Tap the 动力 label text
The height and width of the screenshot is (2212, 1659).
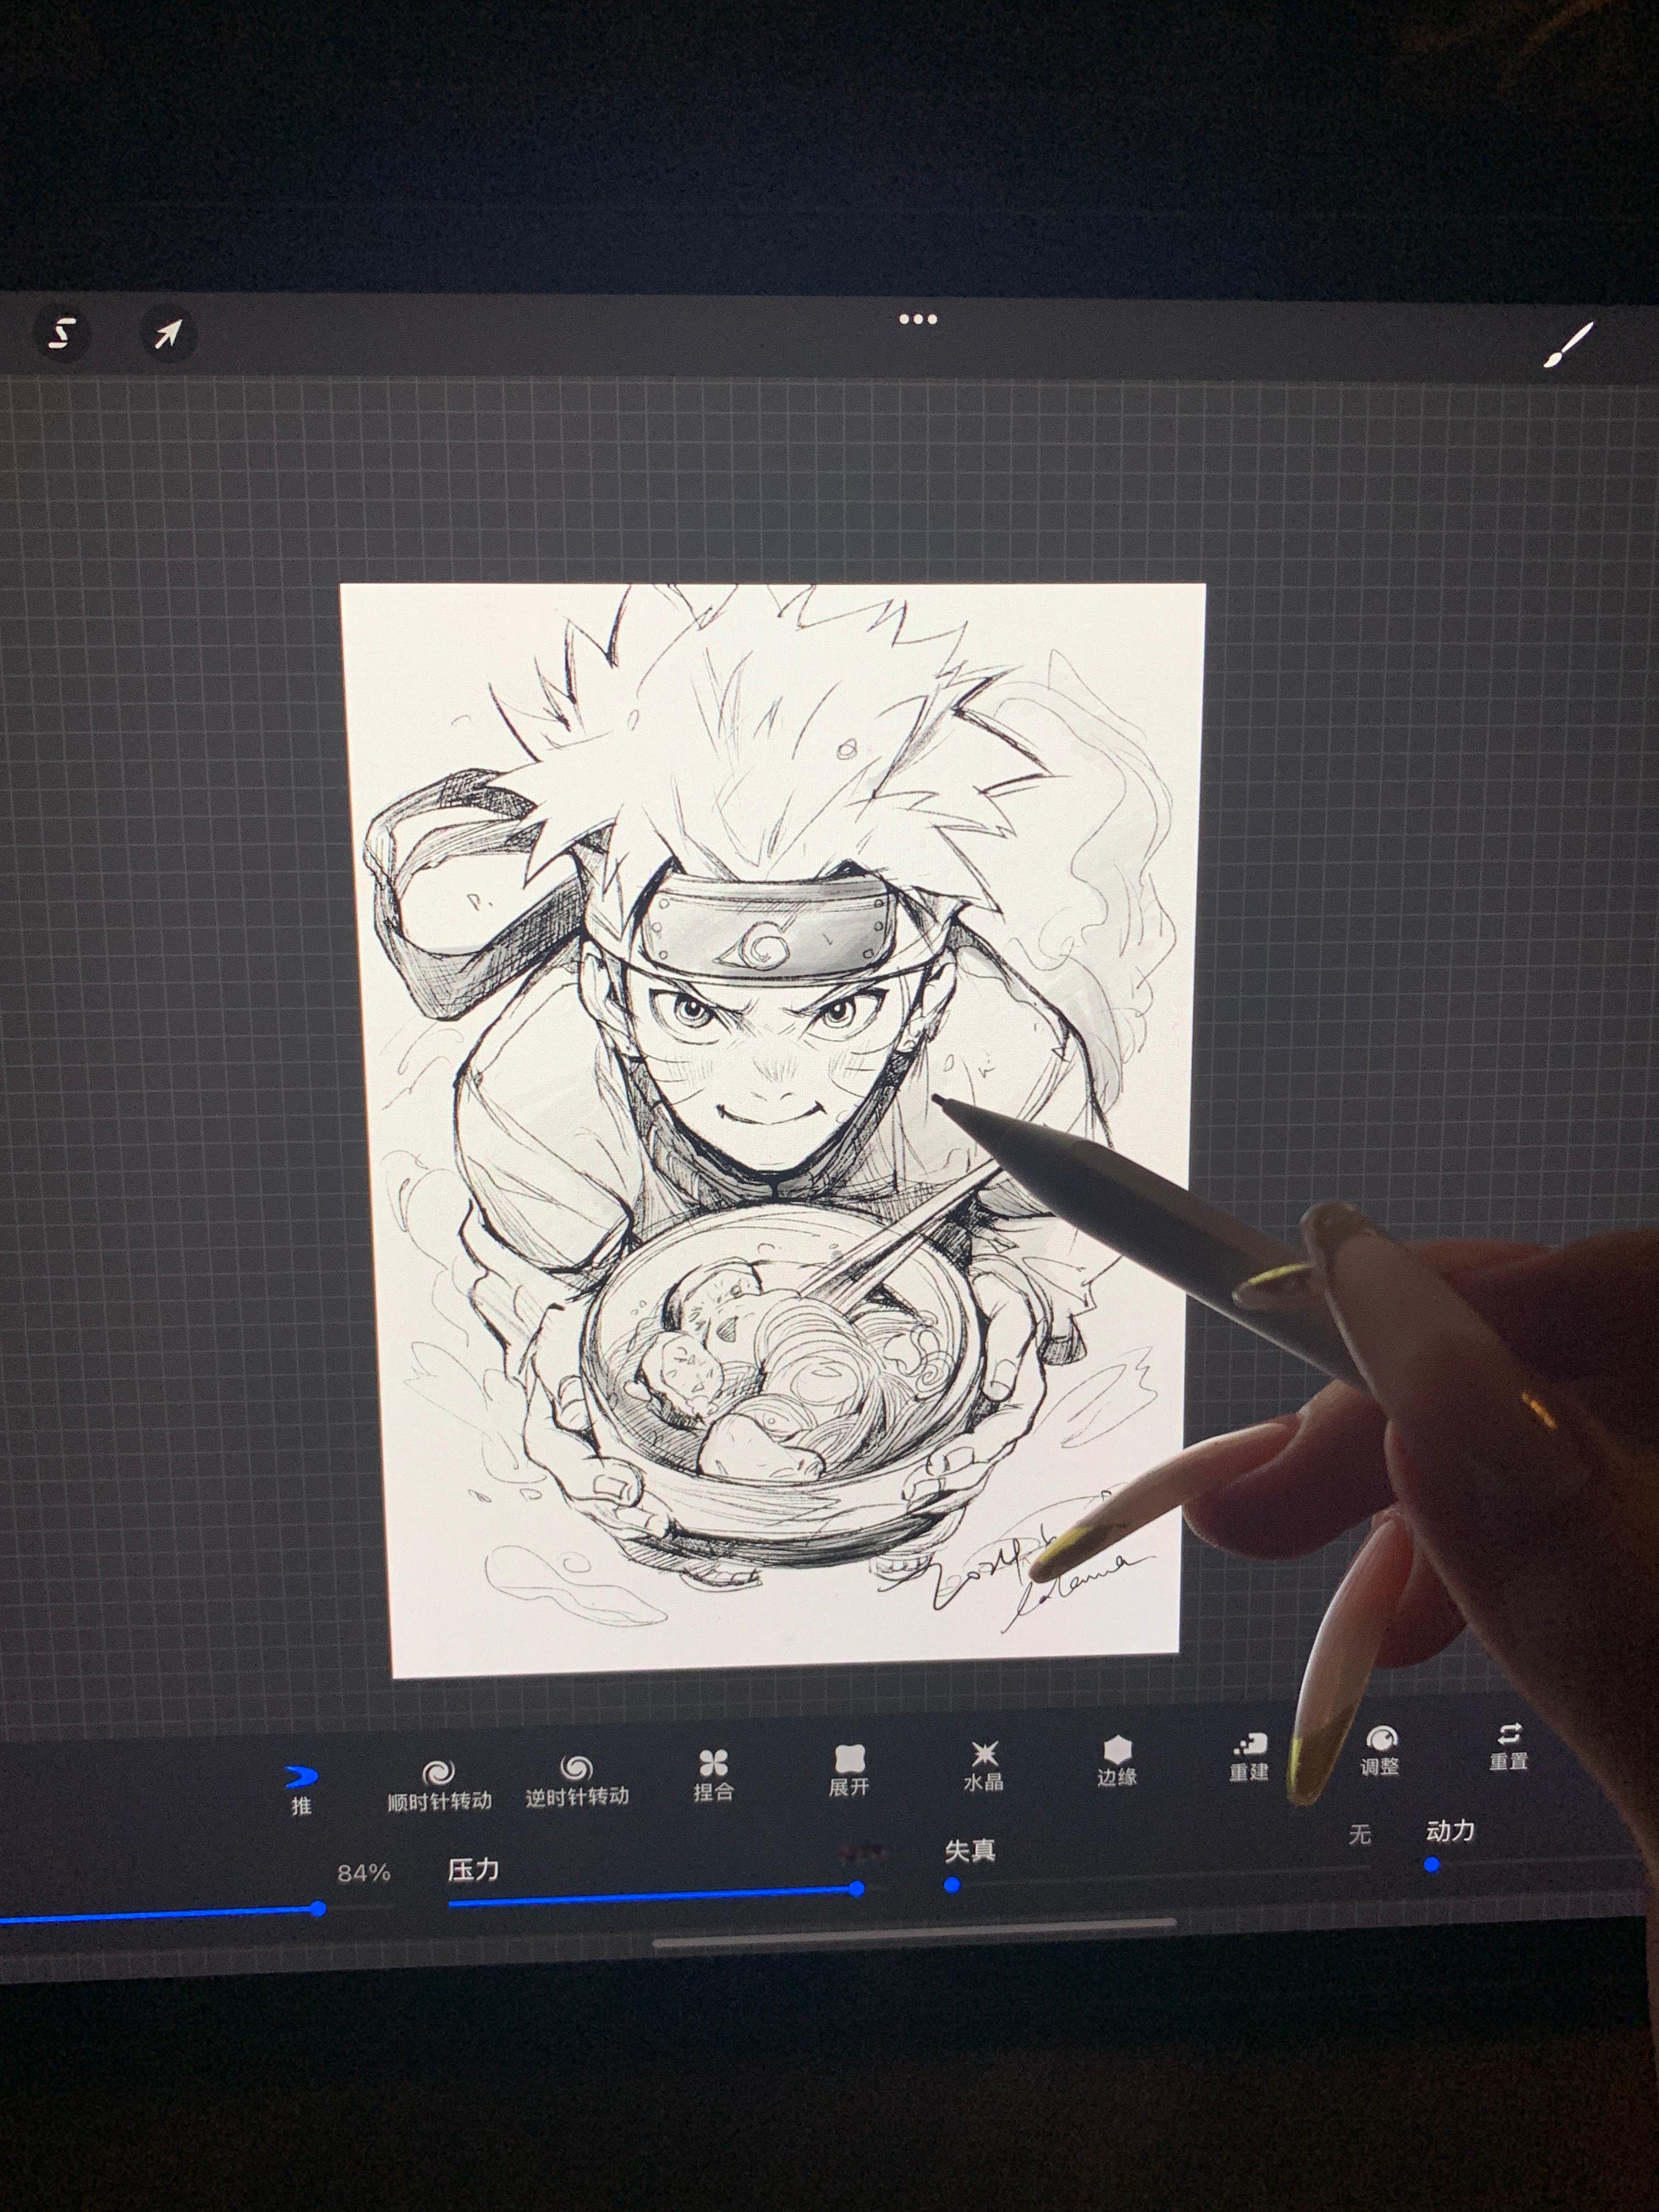point(1451,1831)
